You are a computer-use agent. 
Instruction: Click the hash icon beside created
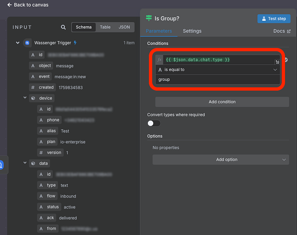pyautogui.click(x=33, y=87)
